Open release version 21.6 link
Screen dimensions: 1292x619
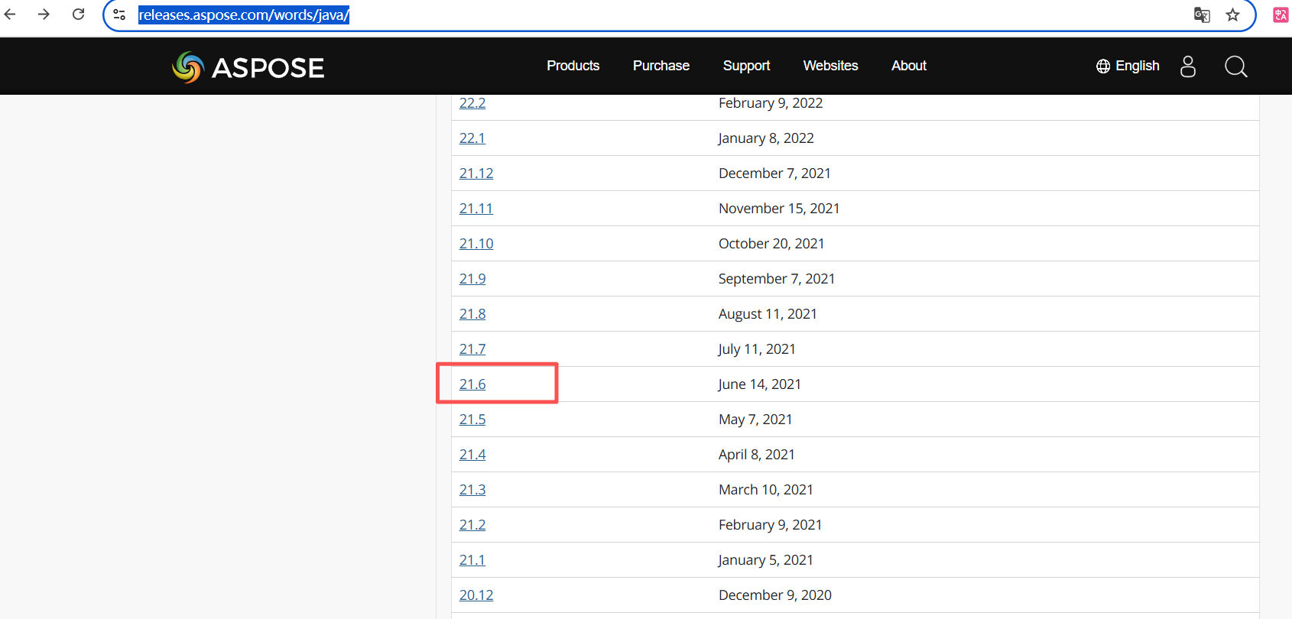(472, 384)
